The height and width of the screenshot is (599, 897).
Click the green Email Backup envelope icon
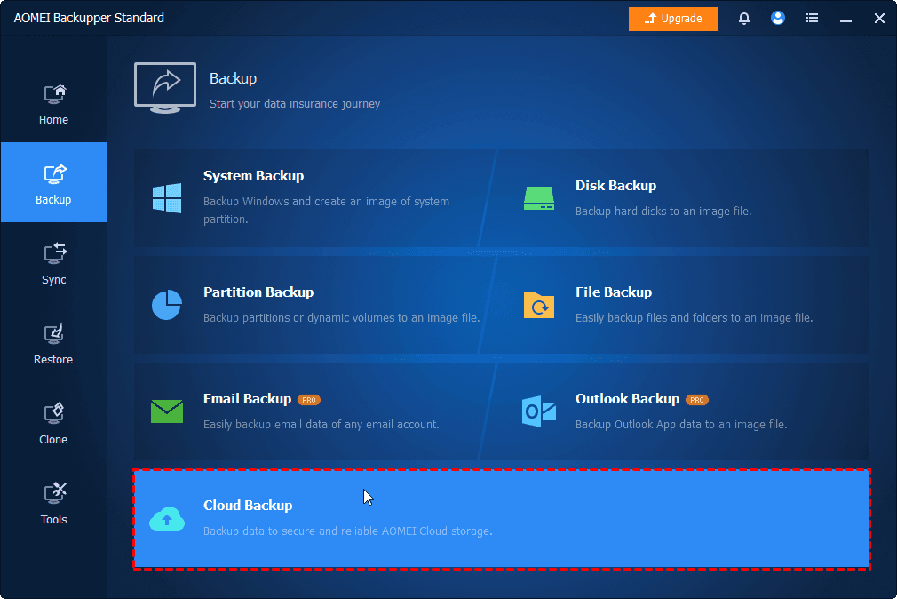[167, 411]
